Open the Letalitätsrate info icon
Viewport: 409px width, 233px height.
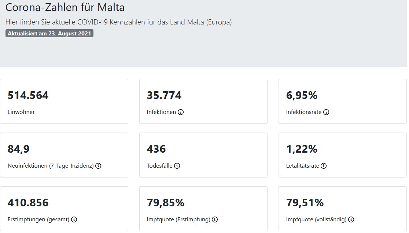(x=324, y=166)
